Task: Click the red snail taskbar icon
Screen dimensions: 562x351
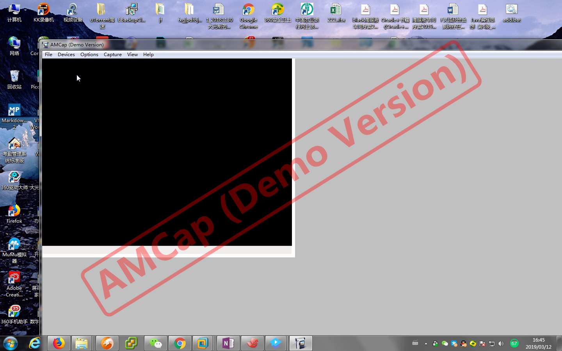Action: pyautogui.click(x=253, y=343)
